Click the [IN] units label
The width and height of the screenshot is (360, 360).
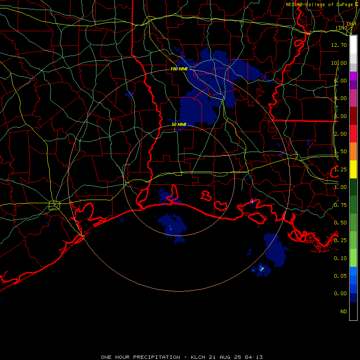pyautogui.click(x=342, y=28)
